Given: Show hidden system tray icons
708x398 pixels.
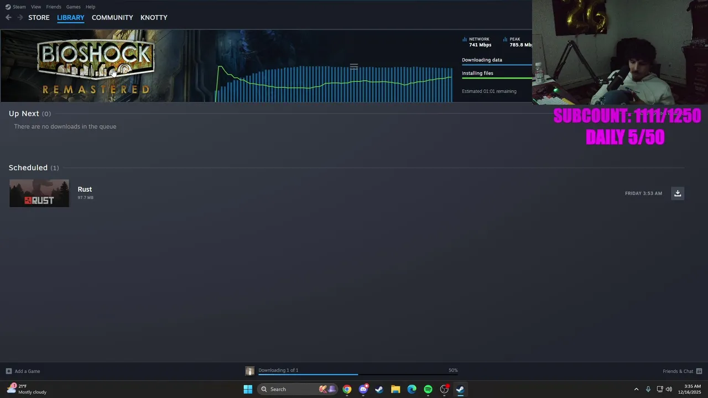Looking at the screenshot, I should point(636,389).
